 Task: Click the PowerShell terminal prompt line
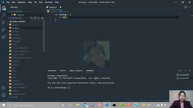(59, 88)
